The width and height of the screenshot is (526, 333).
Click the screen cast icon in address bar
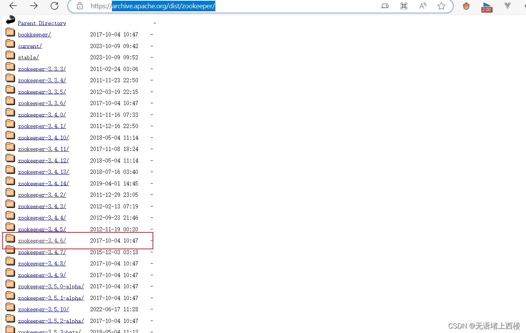click(x=385, y=6)
